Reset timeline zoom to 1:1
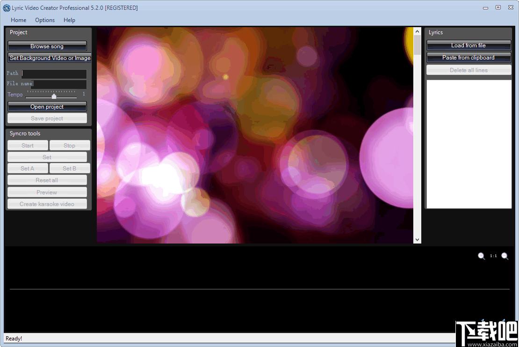This screenshot has width=519, height=347. pos(493,256)
